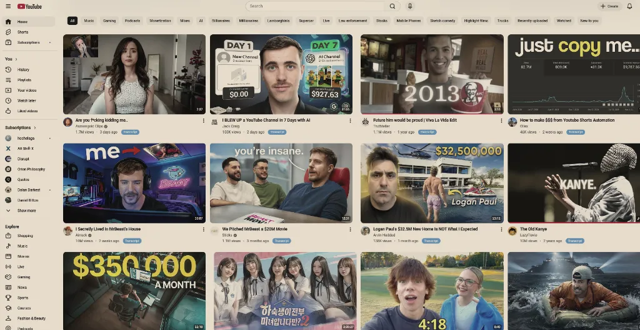640x330 pixels.
Task: Open Watch later in sidebar
Action: pos(28,100)
